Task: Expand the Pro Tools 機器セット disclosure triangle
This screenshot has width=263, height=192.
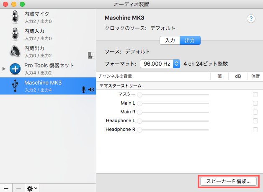Action: tap(4, 69)
